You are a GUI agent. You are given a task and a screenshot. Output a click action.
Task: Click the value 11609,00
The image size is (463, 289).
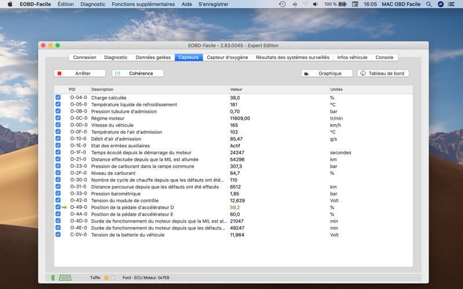tap(240, 118)
